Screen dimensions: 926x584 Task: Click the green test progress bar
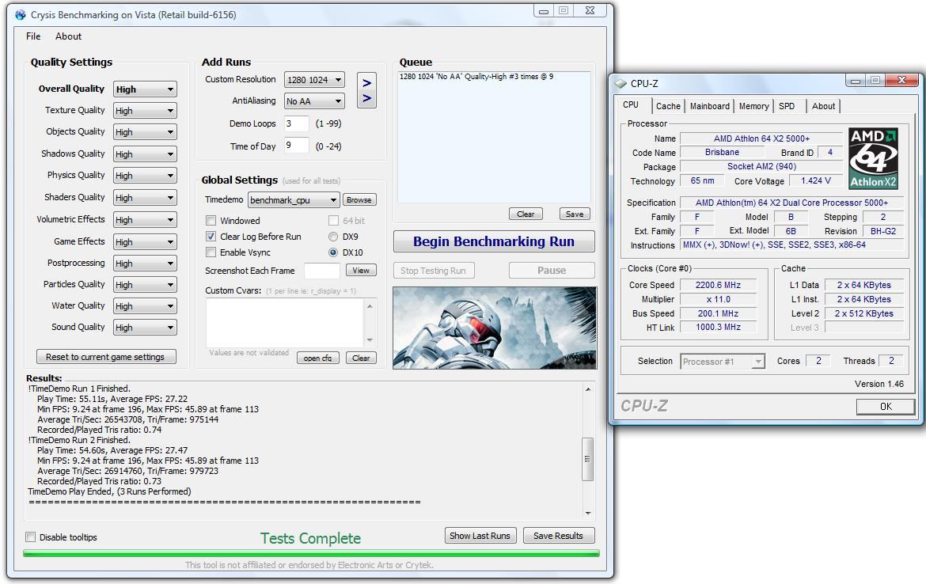(x=311, y=553)
